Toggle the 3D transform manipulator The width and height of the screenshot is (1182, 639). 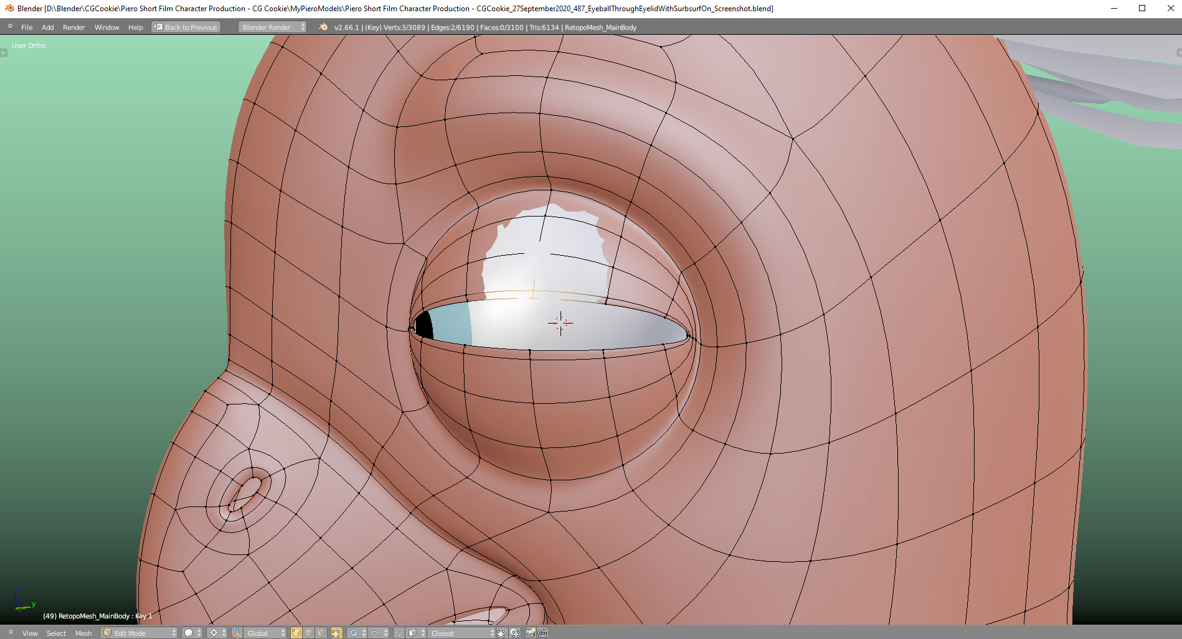pyautogui.click(x=237, y=633)
